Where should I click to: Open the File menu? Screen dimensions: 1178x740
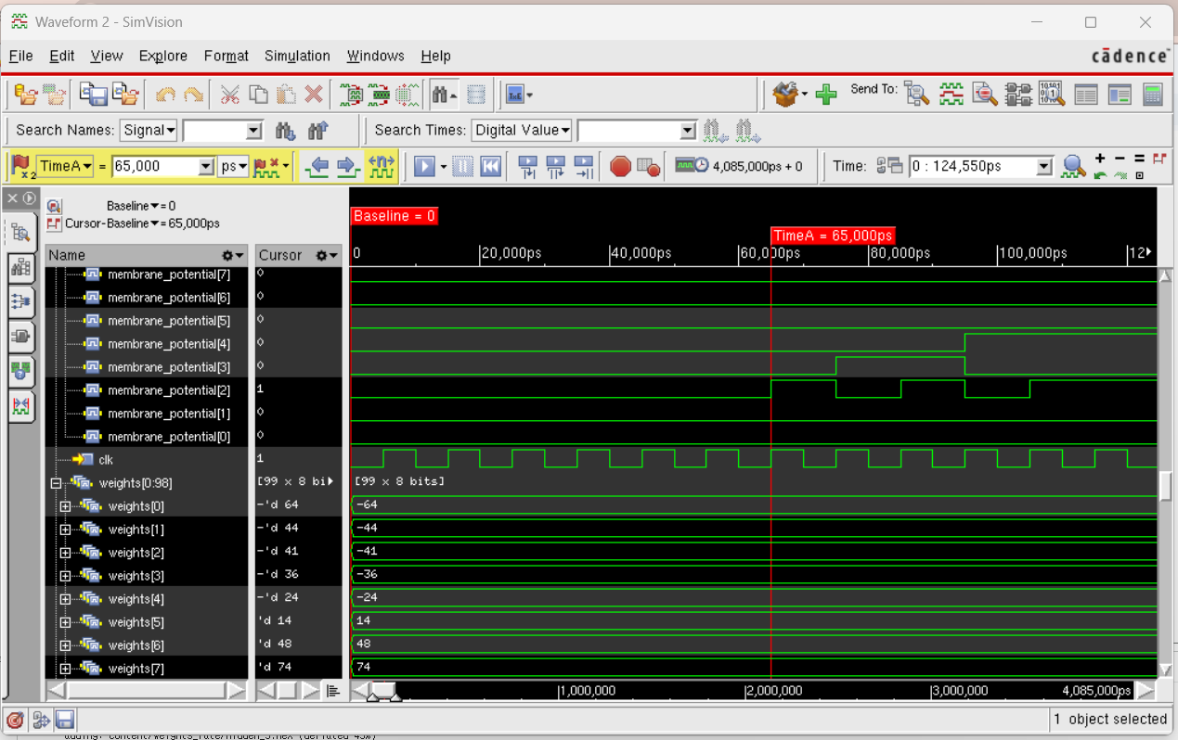(x=20, y=56)
